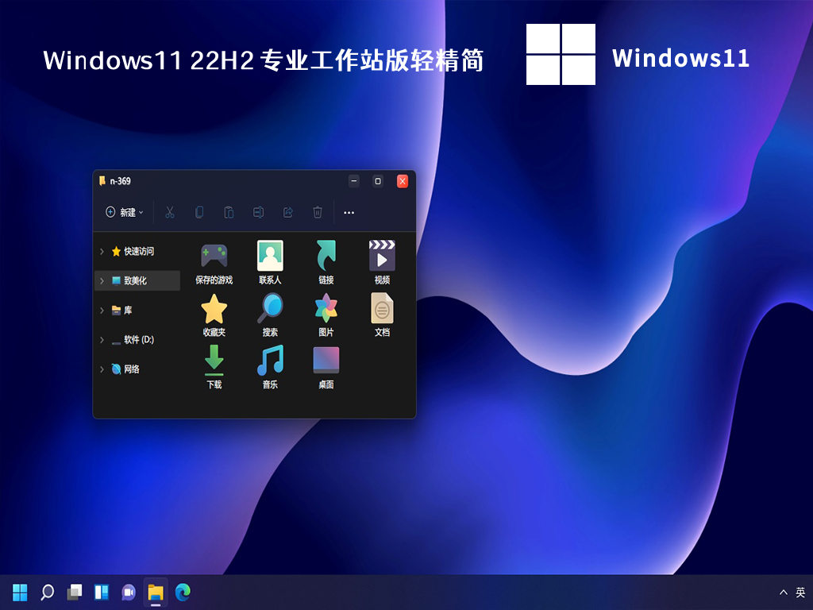The height and width of the screenshot is (610, 813).
Task: Expand the 快速访问 tree node
Action: tap(102, 252)
